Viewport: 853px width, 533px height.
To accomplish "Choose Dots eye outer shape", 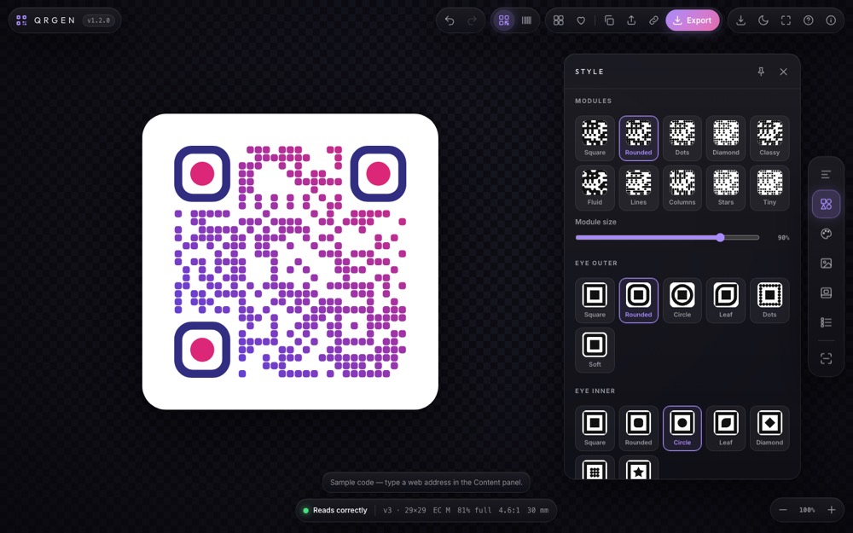I will 769,300.
